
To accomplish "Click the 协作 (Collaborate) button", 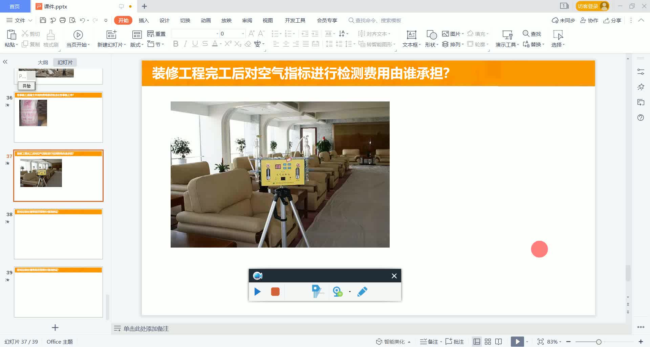I will coord(589,20).
